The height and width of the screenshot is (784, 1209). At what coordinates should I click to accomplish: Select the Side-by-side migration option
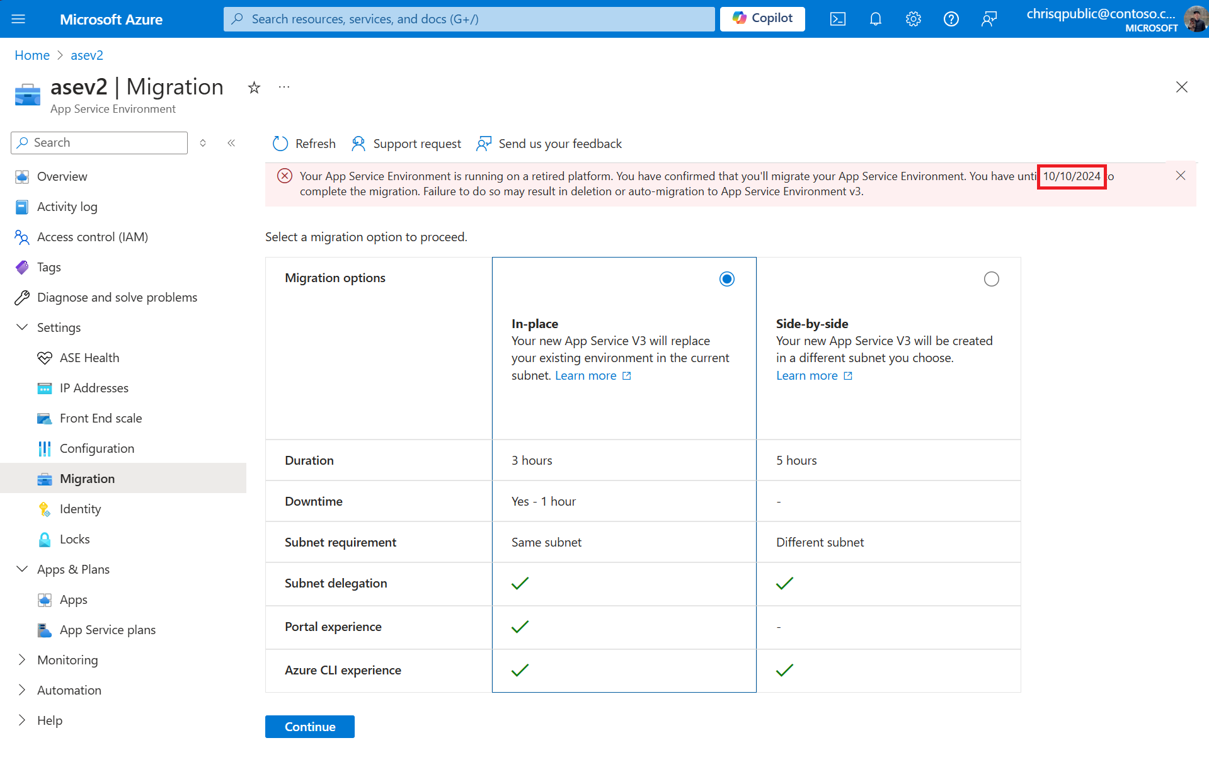991,279
